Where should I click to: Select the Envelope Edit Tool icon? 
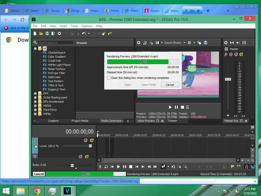point(173,167)
